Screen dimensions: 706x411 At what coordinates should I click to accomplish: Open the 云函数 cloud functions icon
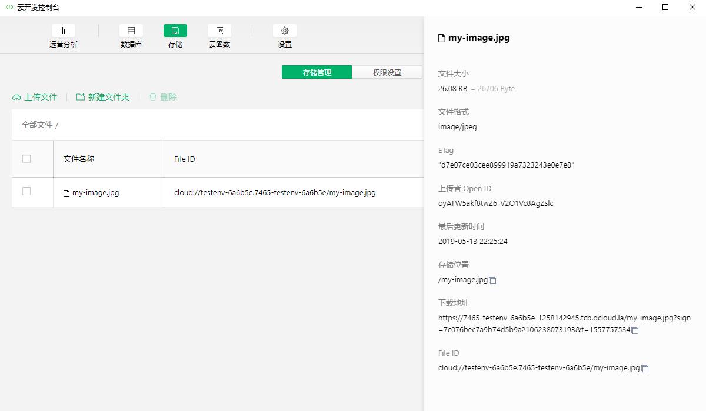[x=219, y=31]
